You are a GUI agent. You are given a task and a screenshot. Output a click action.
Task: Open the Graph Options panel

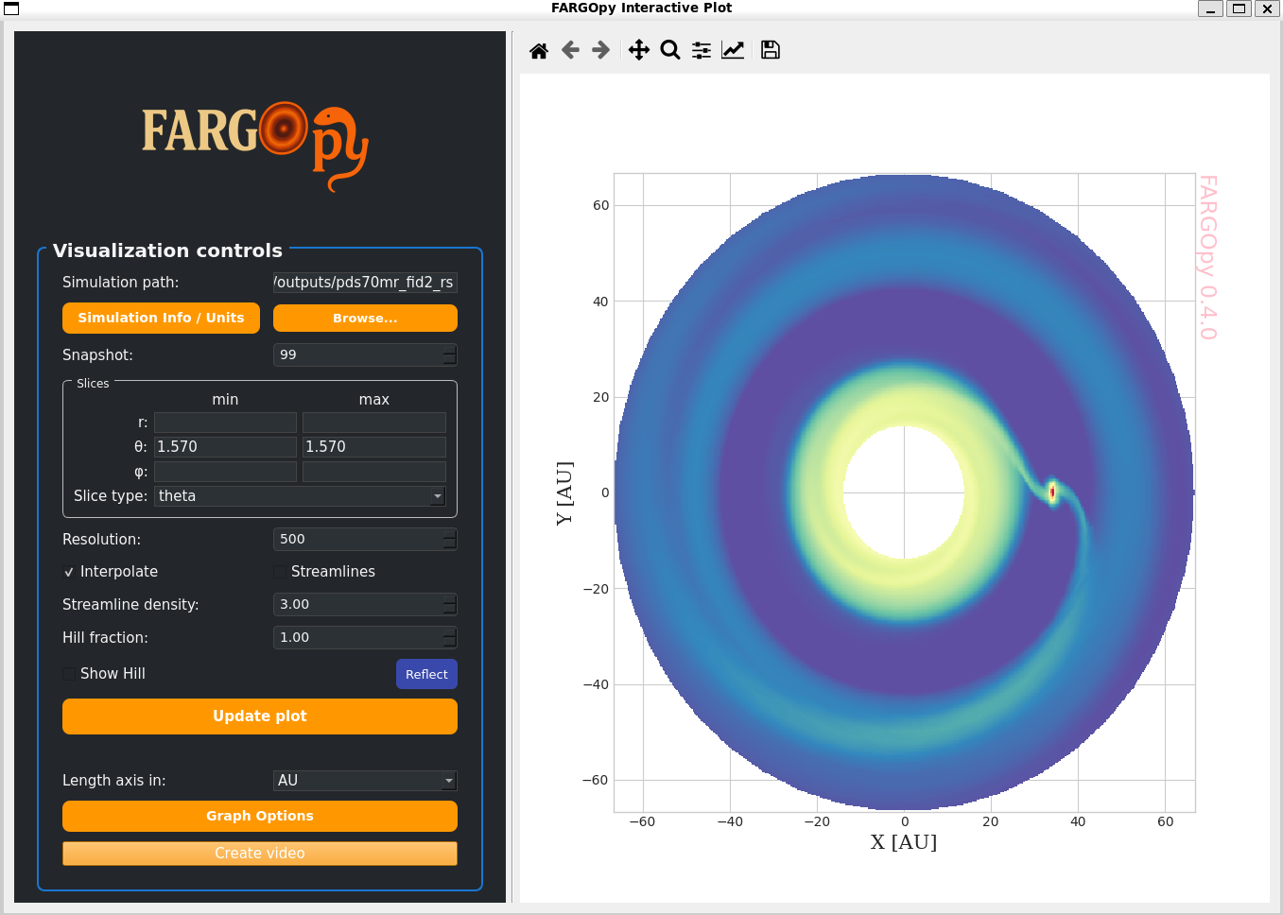259,816
